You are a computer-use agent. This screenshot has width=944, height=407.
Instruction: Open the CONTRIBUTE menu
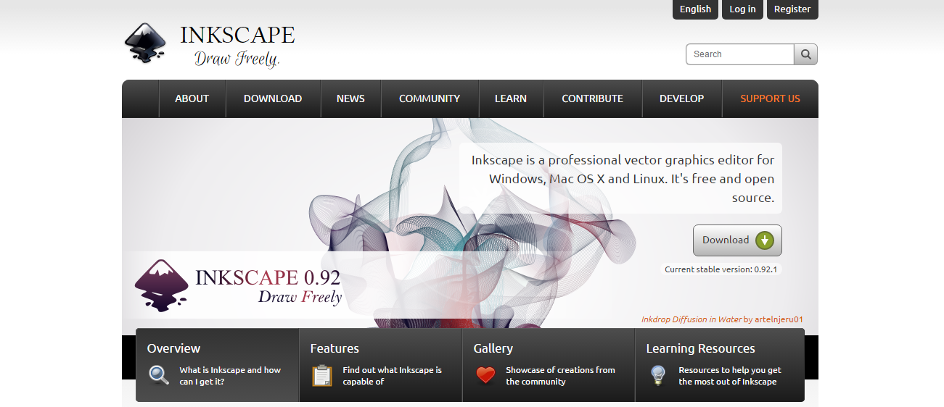[592, 98]
